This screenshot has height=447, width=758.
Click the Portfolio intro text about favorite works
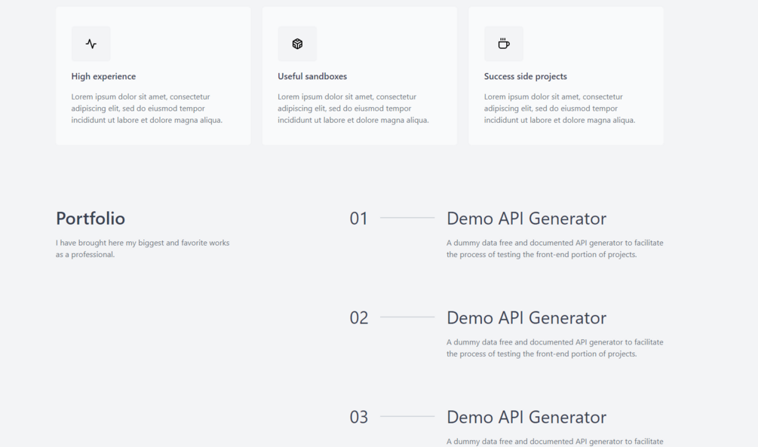[143, 249]
